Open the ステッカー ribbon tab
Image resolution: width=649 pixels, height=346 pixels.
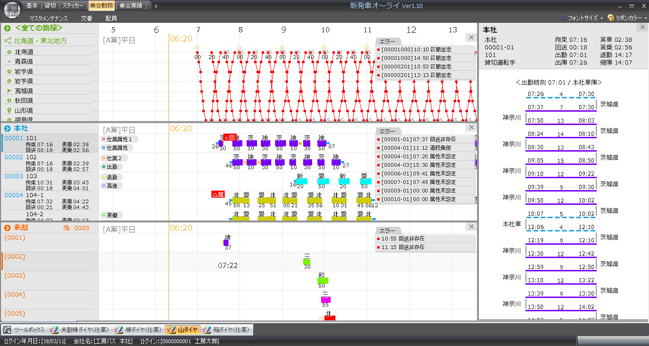coord(73,6)
